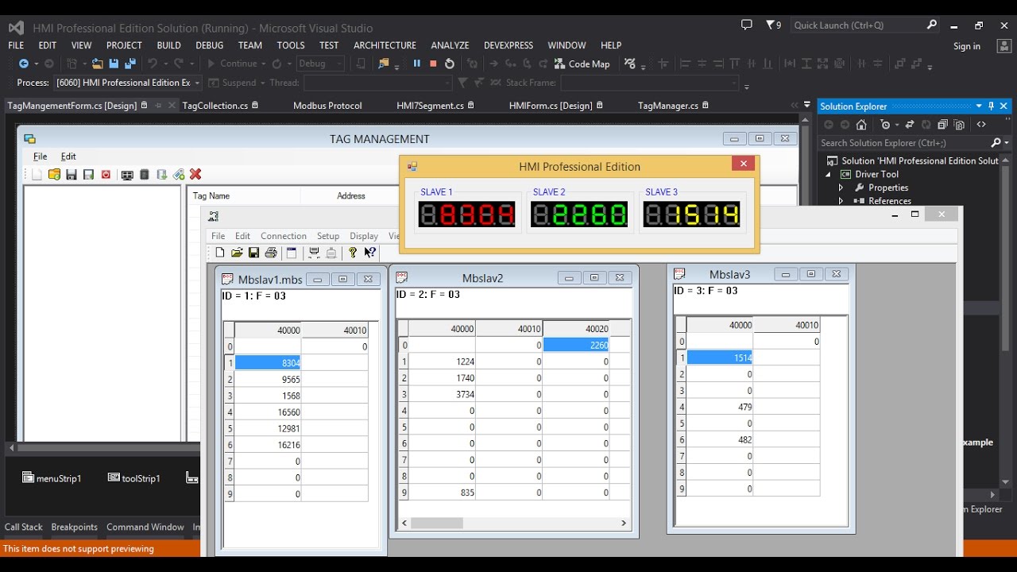Click the Visual Studio Save icon

(114, 64)
